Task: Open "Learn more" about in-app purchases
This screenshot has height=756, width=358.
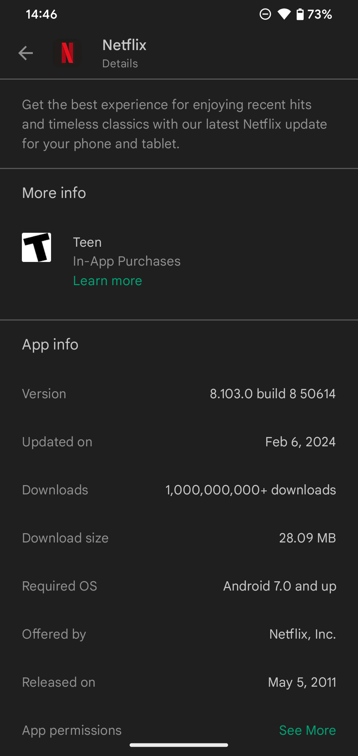Action: pos(107,281)
